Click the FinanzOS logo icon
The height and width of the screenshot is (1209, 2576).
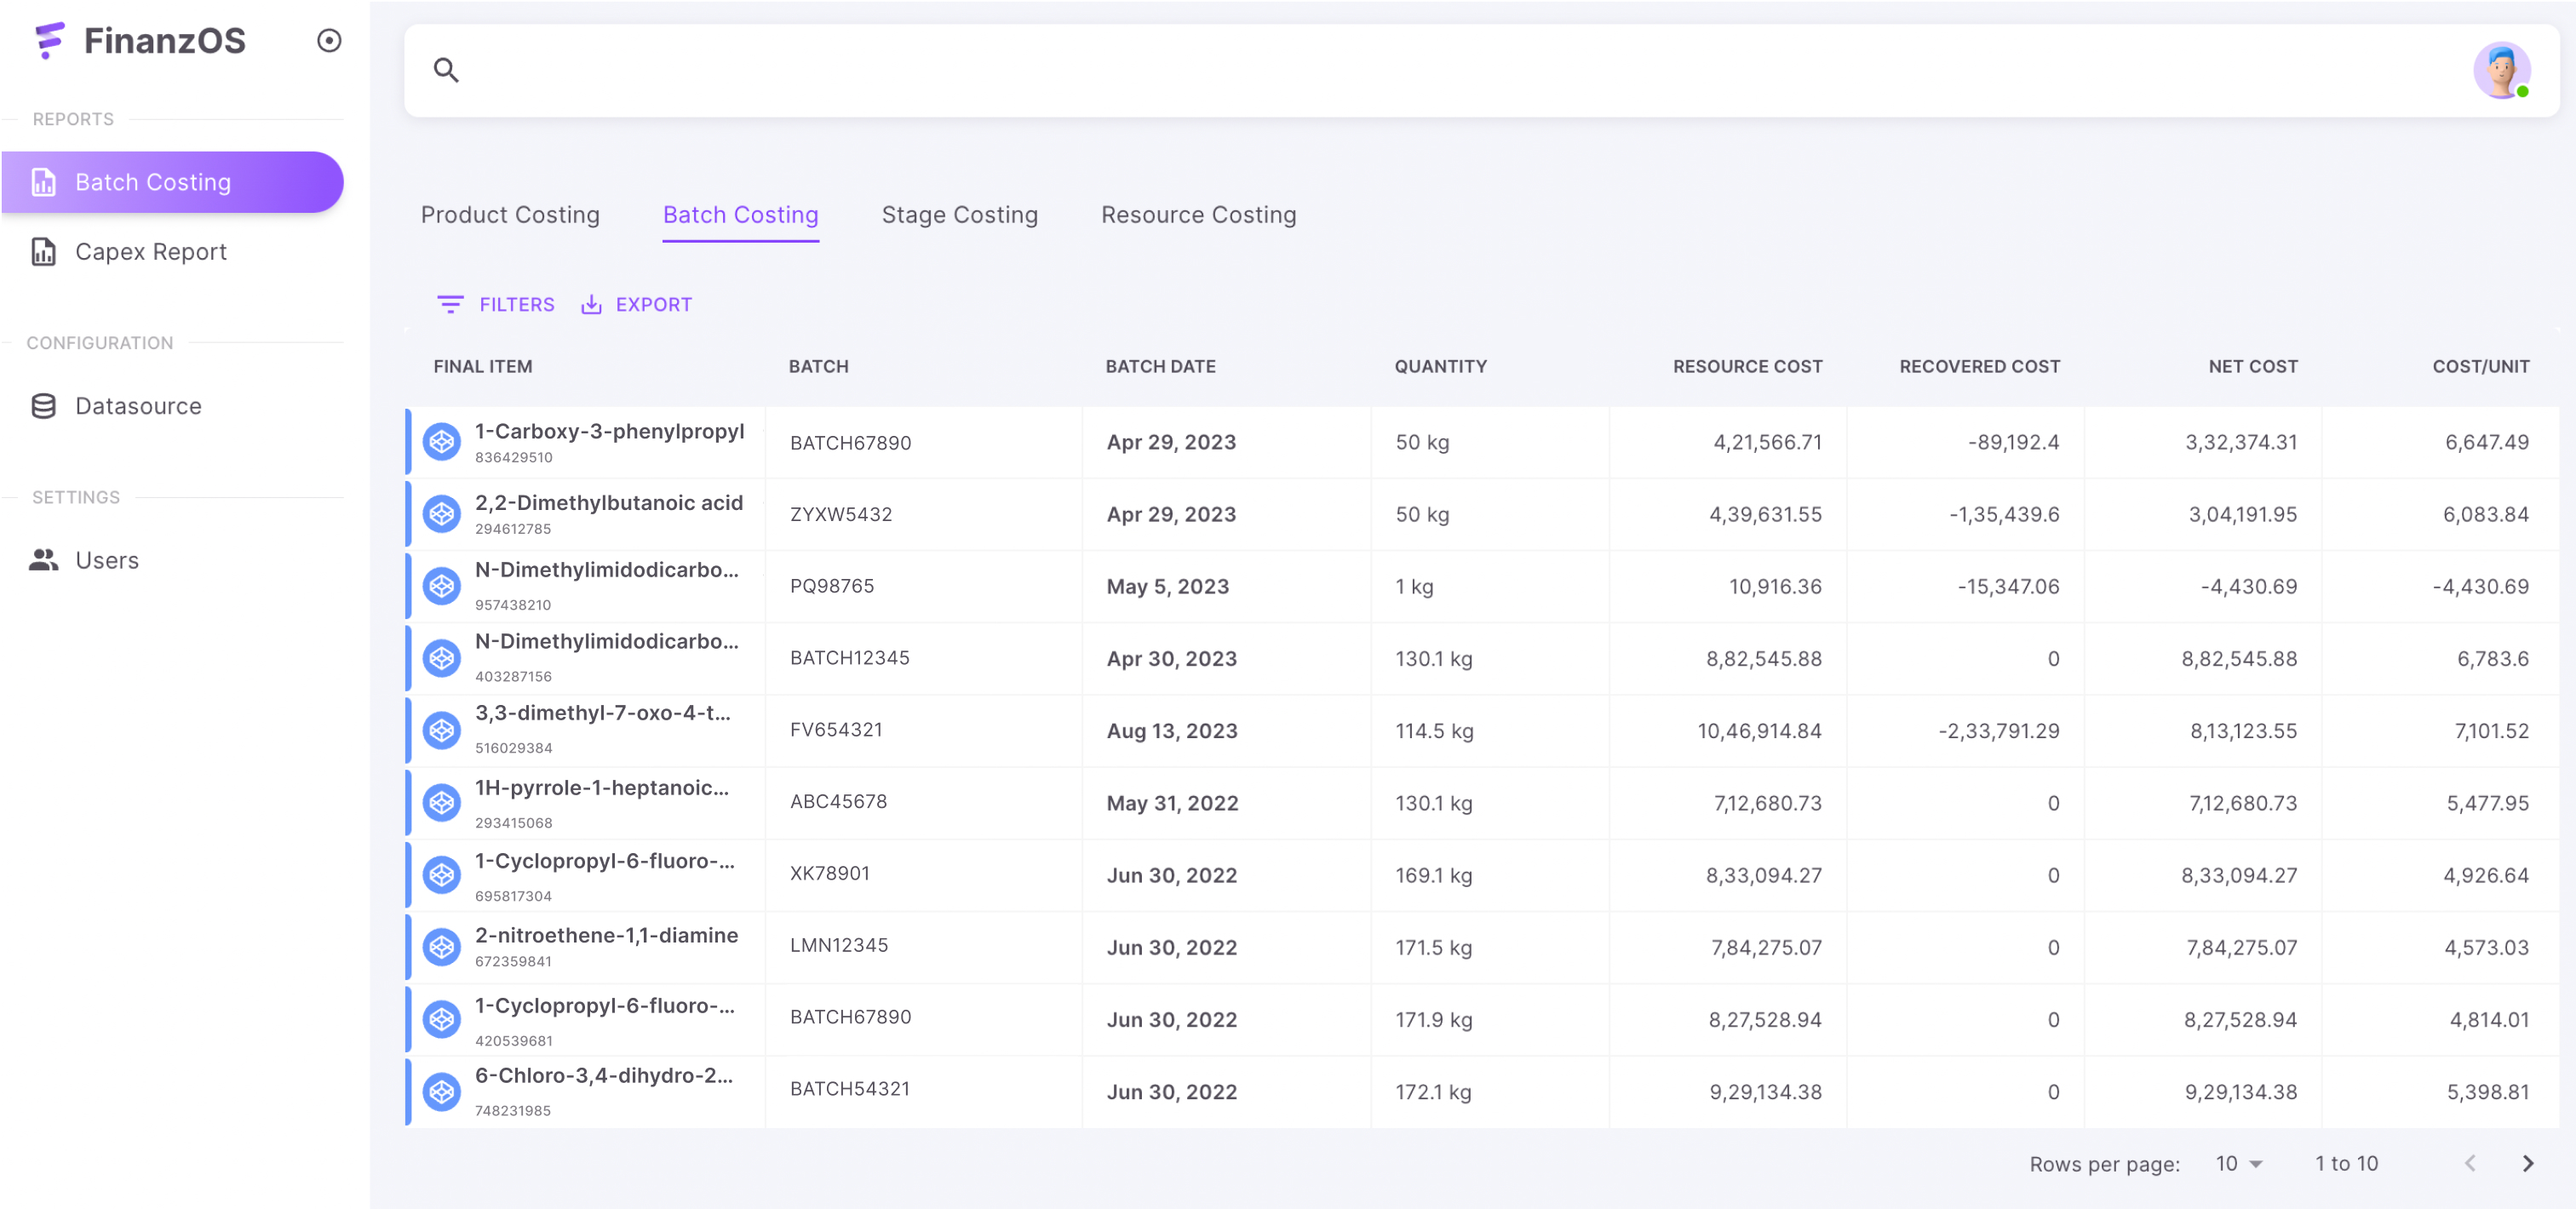[49, 41]
